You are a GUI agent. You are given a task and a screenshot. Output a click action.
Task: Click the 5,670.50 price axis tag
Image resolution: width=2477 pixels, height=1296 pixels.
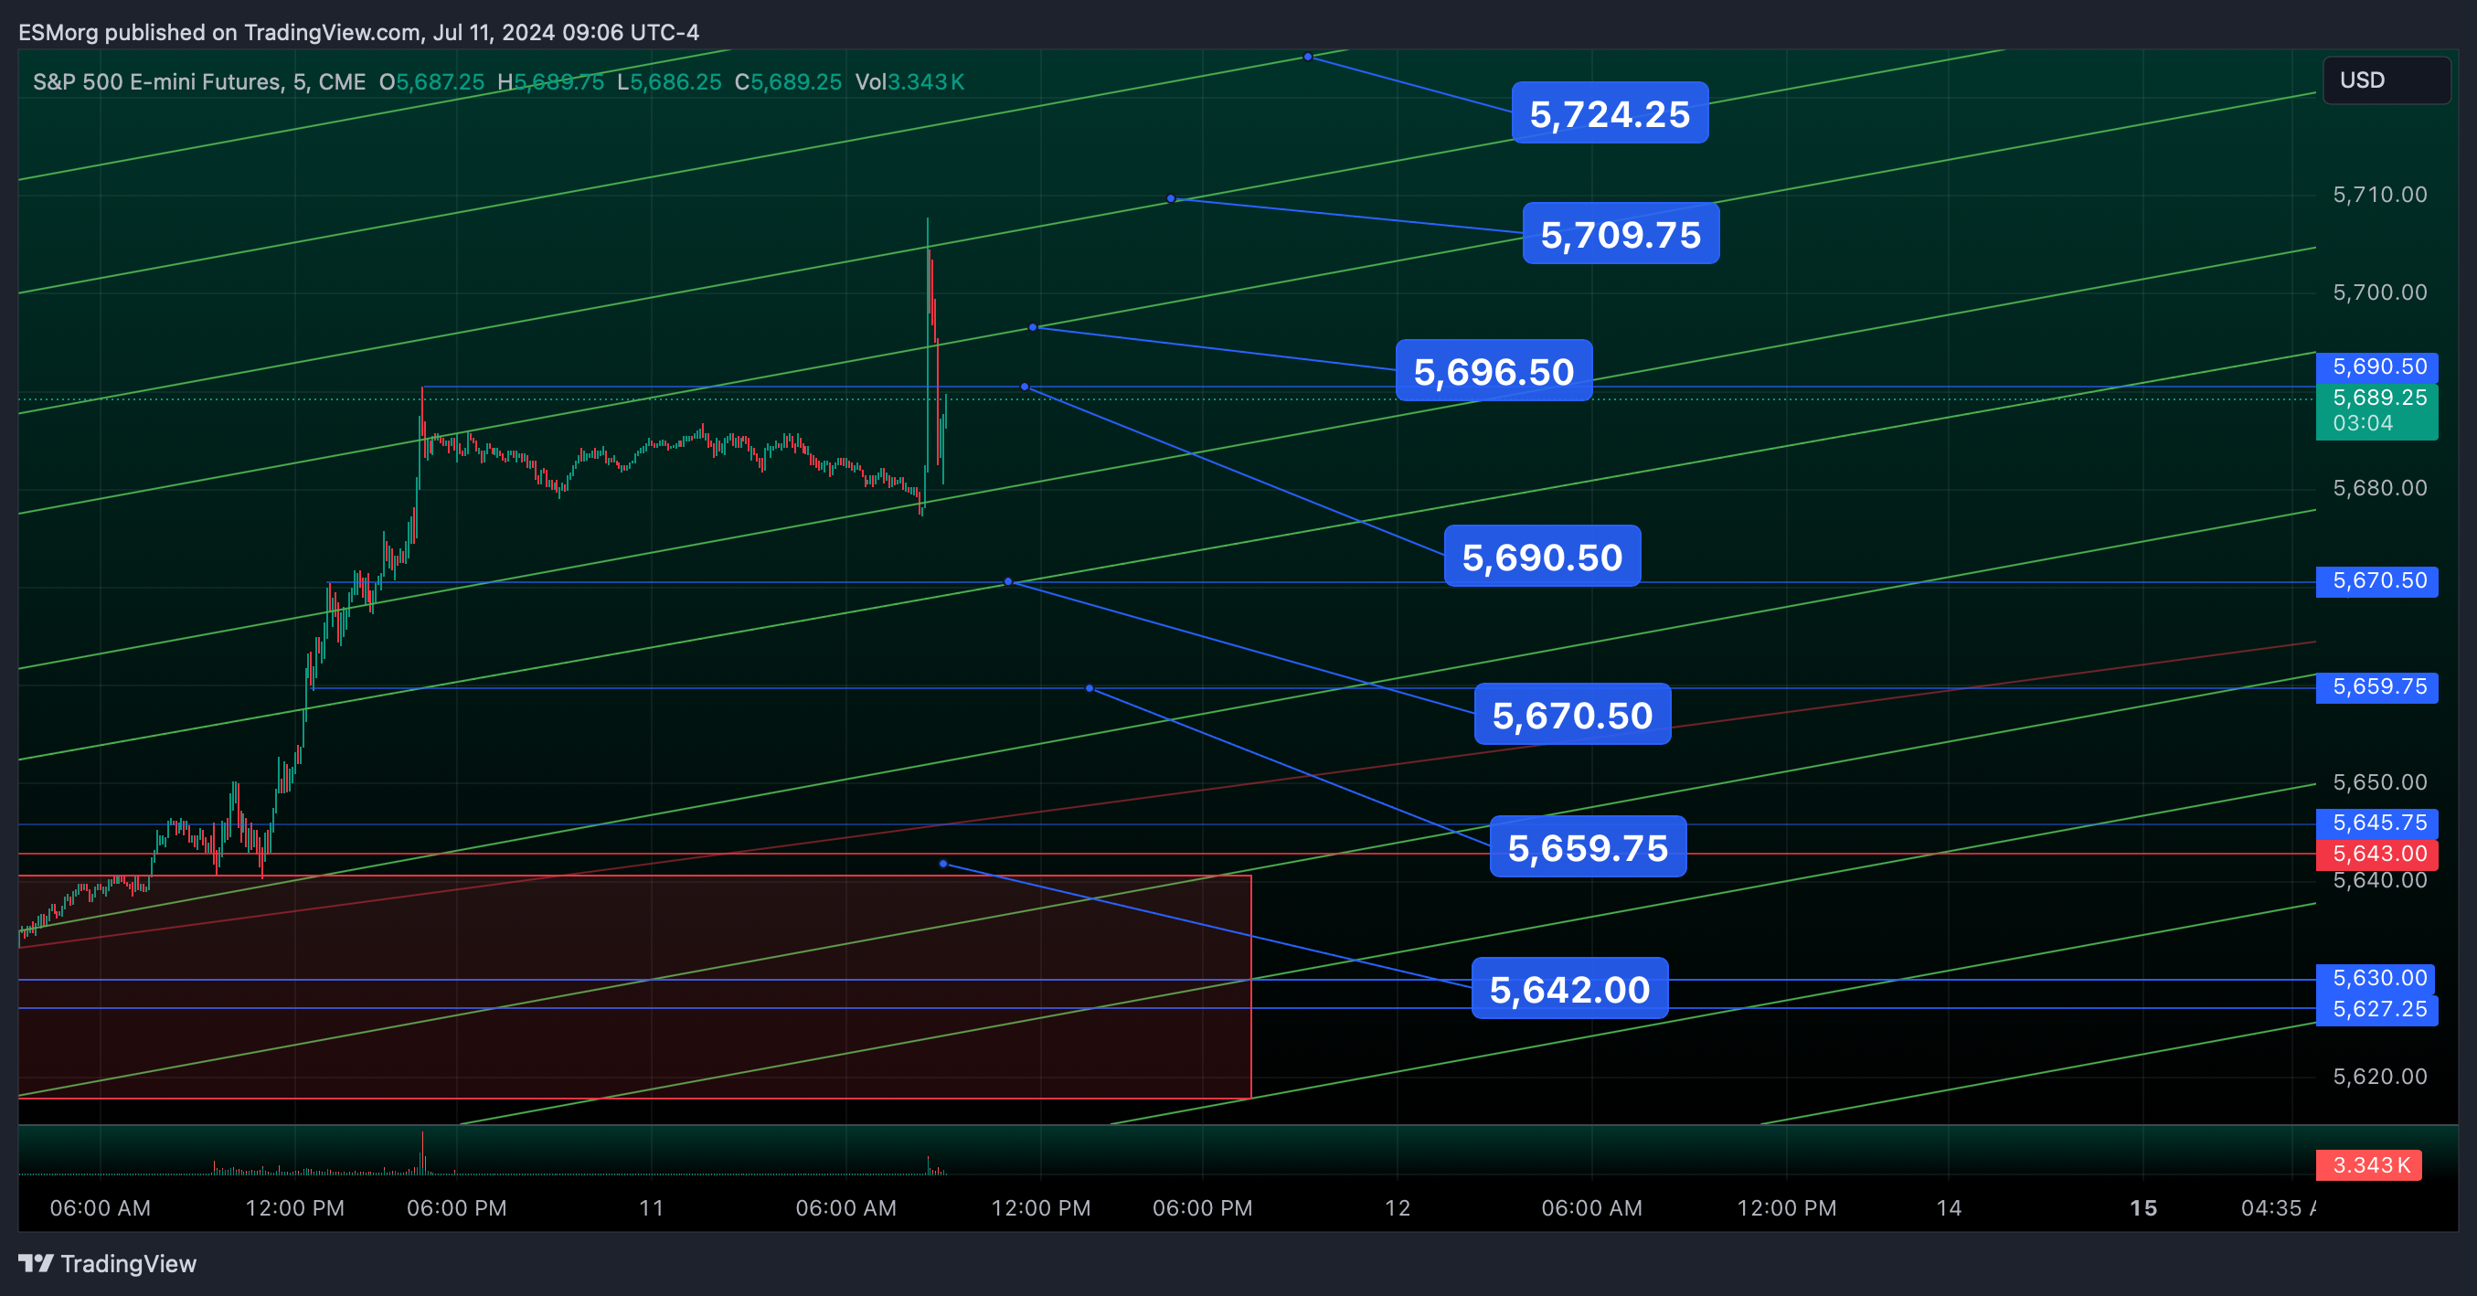(x=2377, y=580)
